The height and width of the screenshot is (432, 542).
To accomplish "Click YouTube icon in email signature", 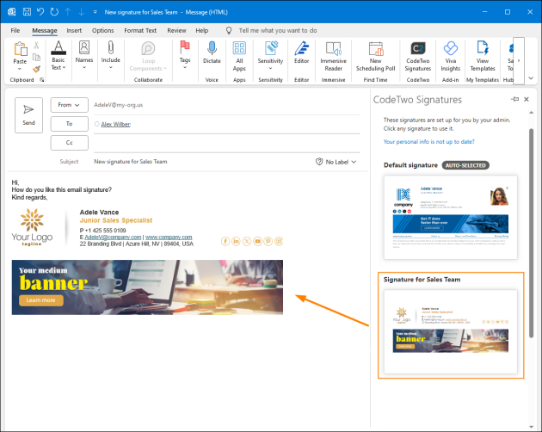I will tap(257, 241).
